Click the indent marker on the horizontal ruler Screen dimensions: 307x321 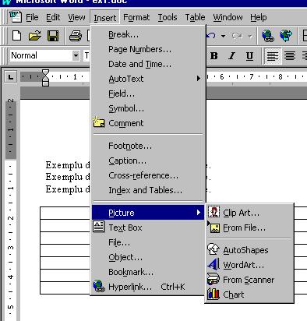[x=45, y=77]
